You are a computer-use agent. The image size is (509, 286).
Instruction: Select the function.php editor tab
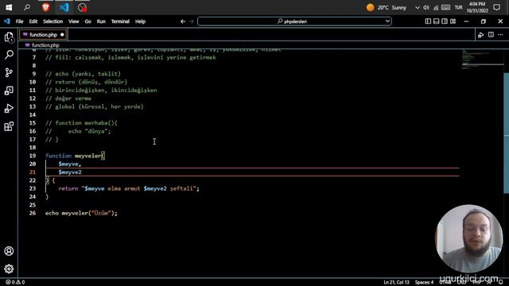pyautogui.click(x=43, y=35)
